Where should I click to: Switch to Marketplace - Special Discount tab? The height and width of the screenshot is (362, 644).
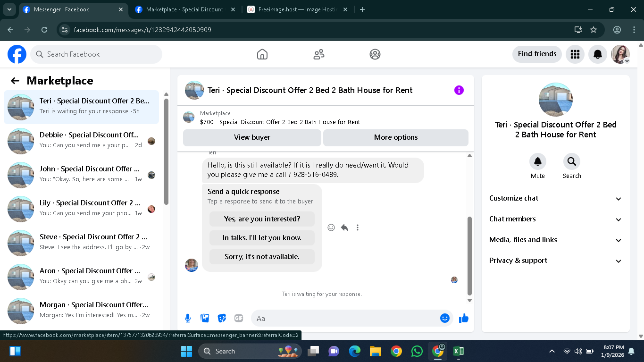(x=184, y=9)
